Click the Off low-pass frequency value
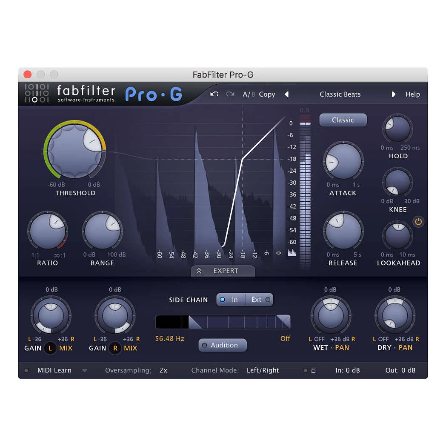The height and width of the screenshot is (446, 446). tap(285, 338)
